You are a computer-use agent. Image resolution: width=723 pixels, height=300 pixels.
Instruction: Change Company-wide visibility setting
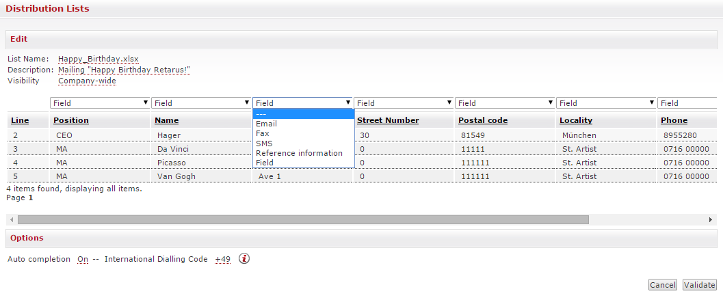(87, 81)
